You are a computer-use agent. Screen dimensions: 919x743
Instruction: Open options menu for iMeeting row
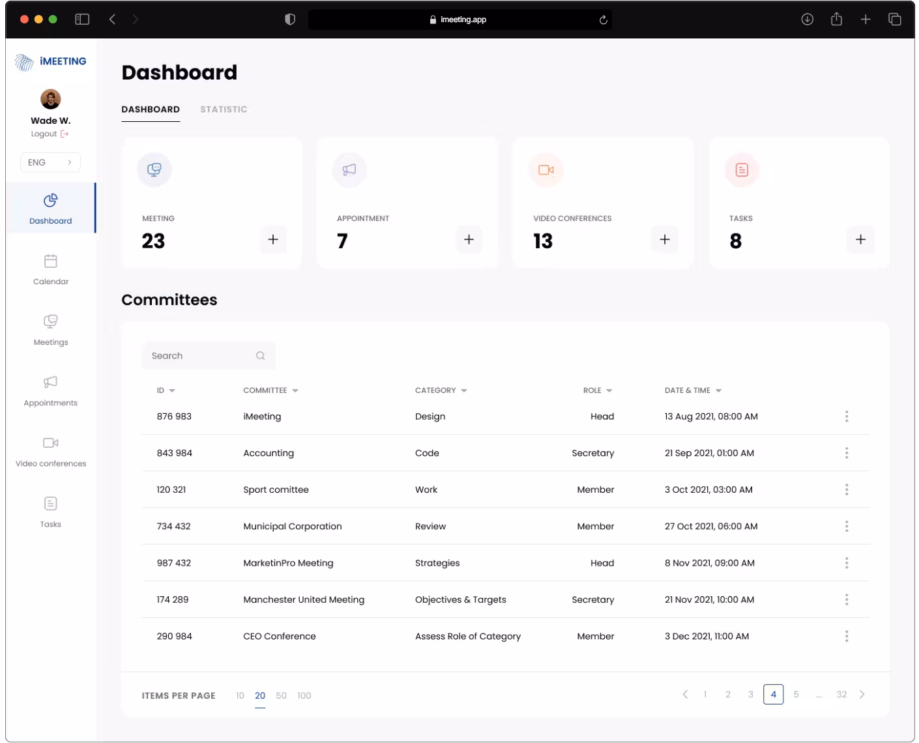tap(847, 416)
